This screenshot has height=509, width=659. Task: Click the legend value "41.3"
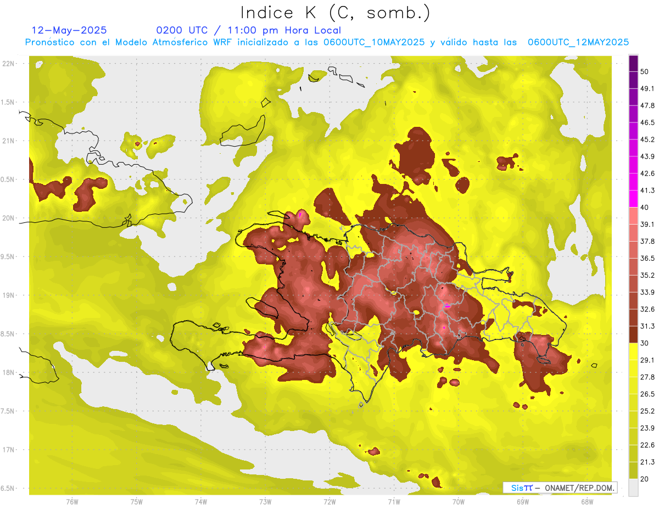point(647,191)
